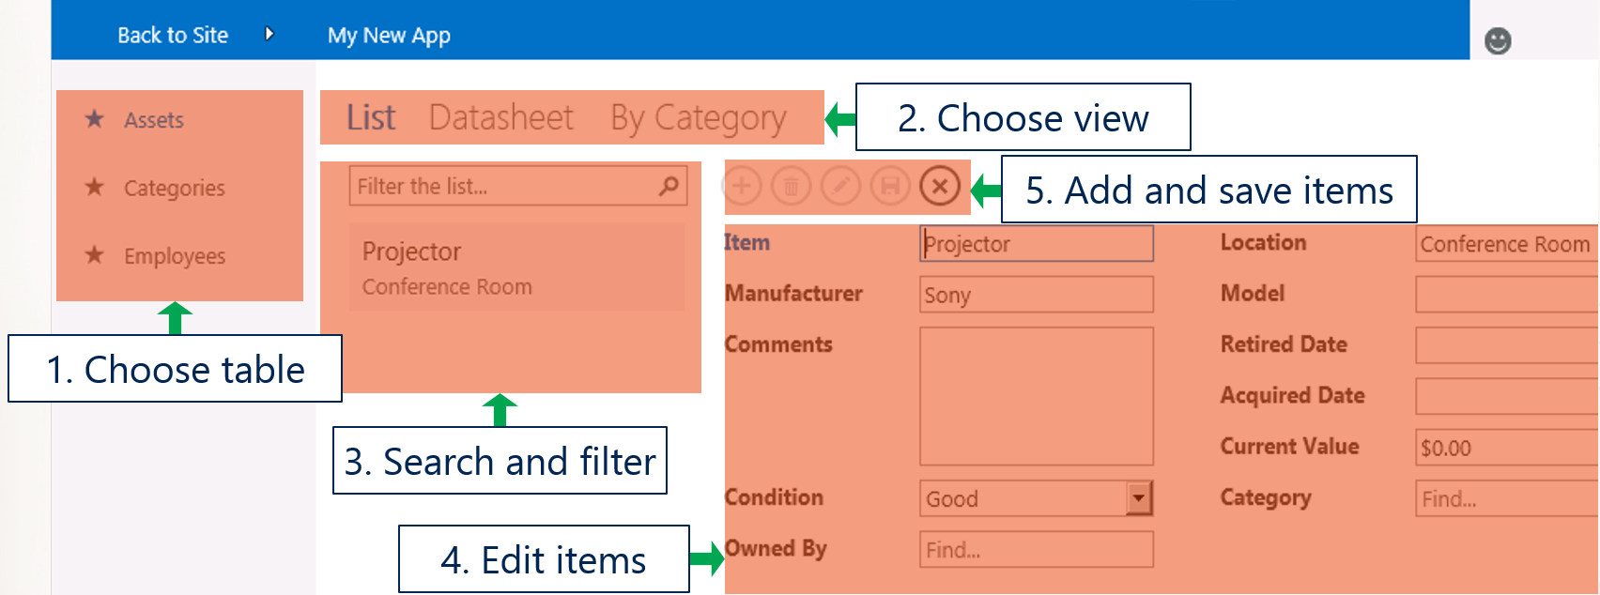The width and height of the screenshot is (1600, 595).
Task: Click the smiley face feedback icon
Action: 1498,41
